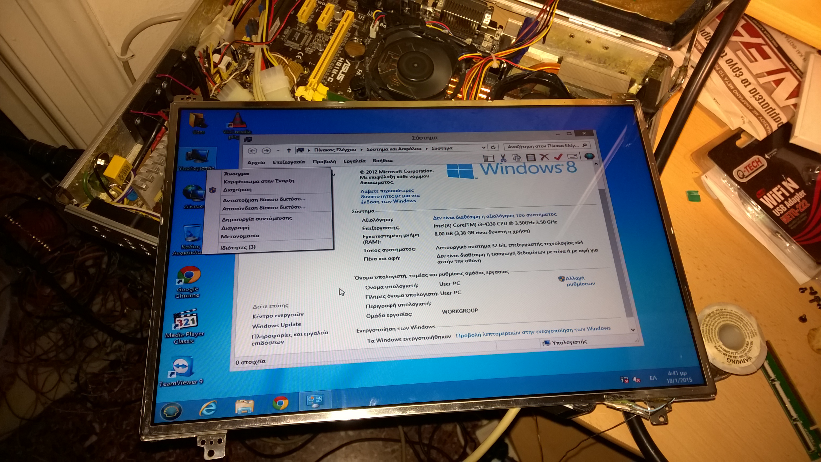The height and width of the screenshot is (462, 821).
Task: Select the TeamViewer 9 desktop shortcut
Action: coord(181,371)
